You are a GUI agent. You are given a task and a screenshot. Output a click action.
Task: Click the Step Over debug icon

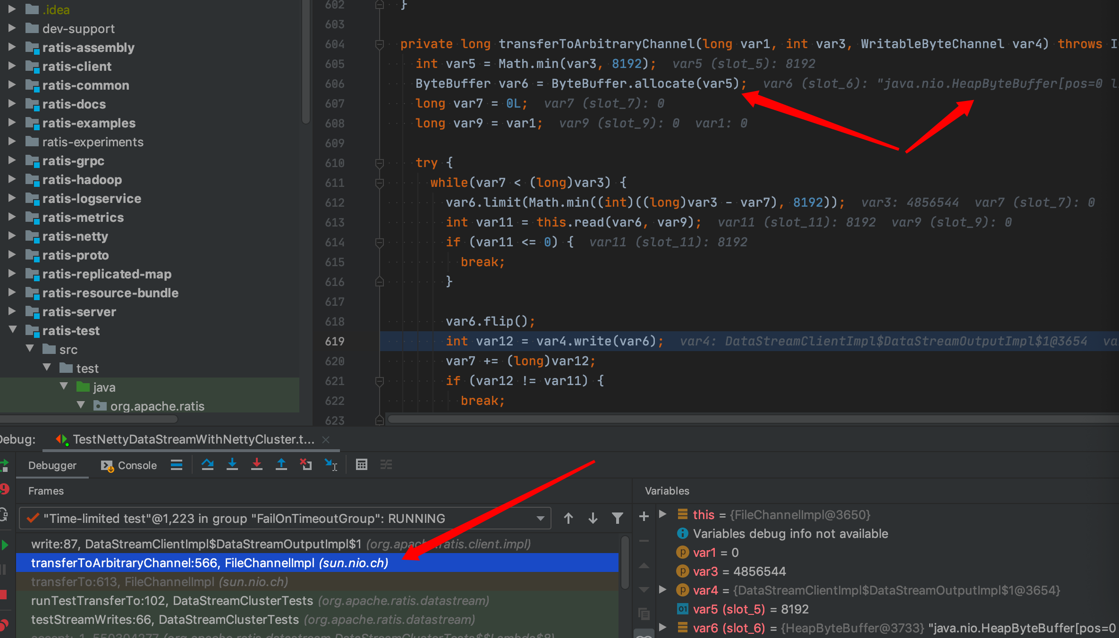tap(207, 465)
